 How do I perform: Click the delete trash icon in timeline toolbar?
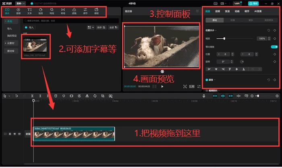pyautogui.click(x=56, y=96)
